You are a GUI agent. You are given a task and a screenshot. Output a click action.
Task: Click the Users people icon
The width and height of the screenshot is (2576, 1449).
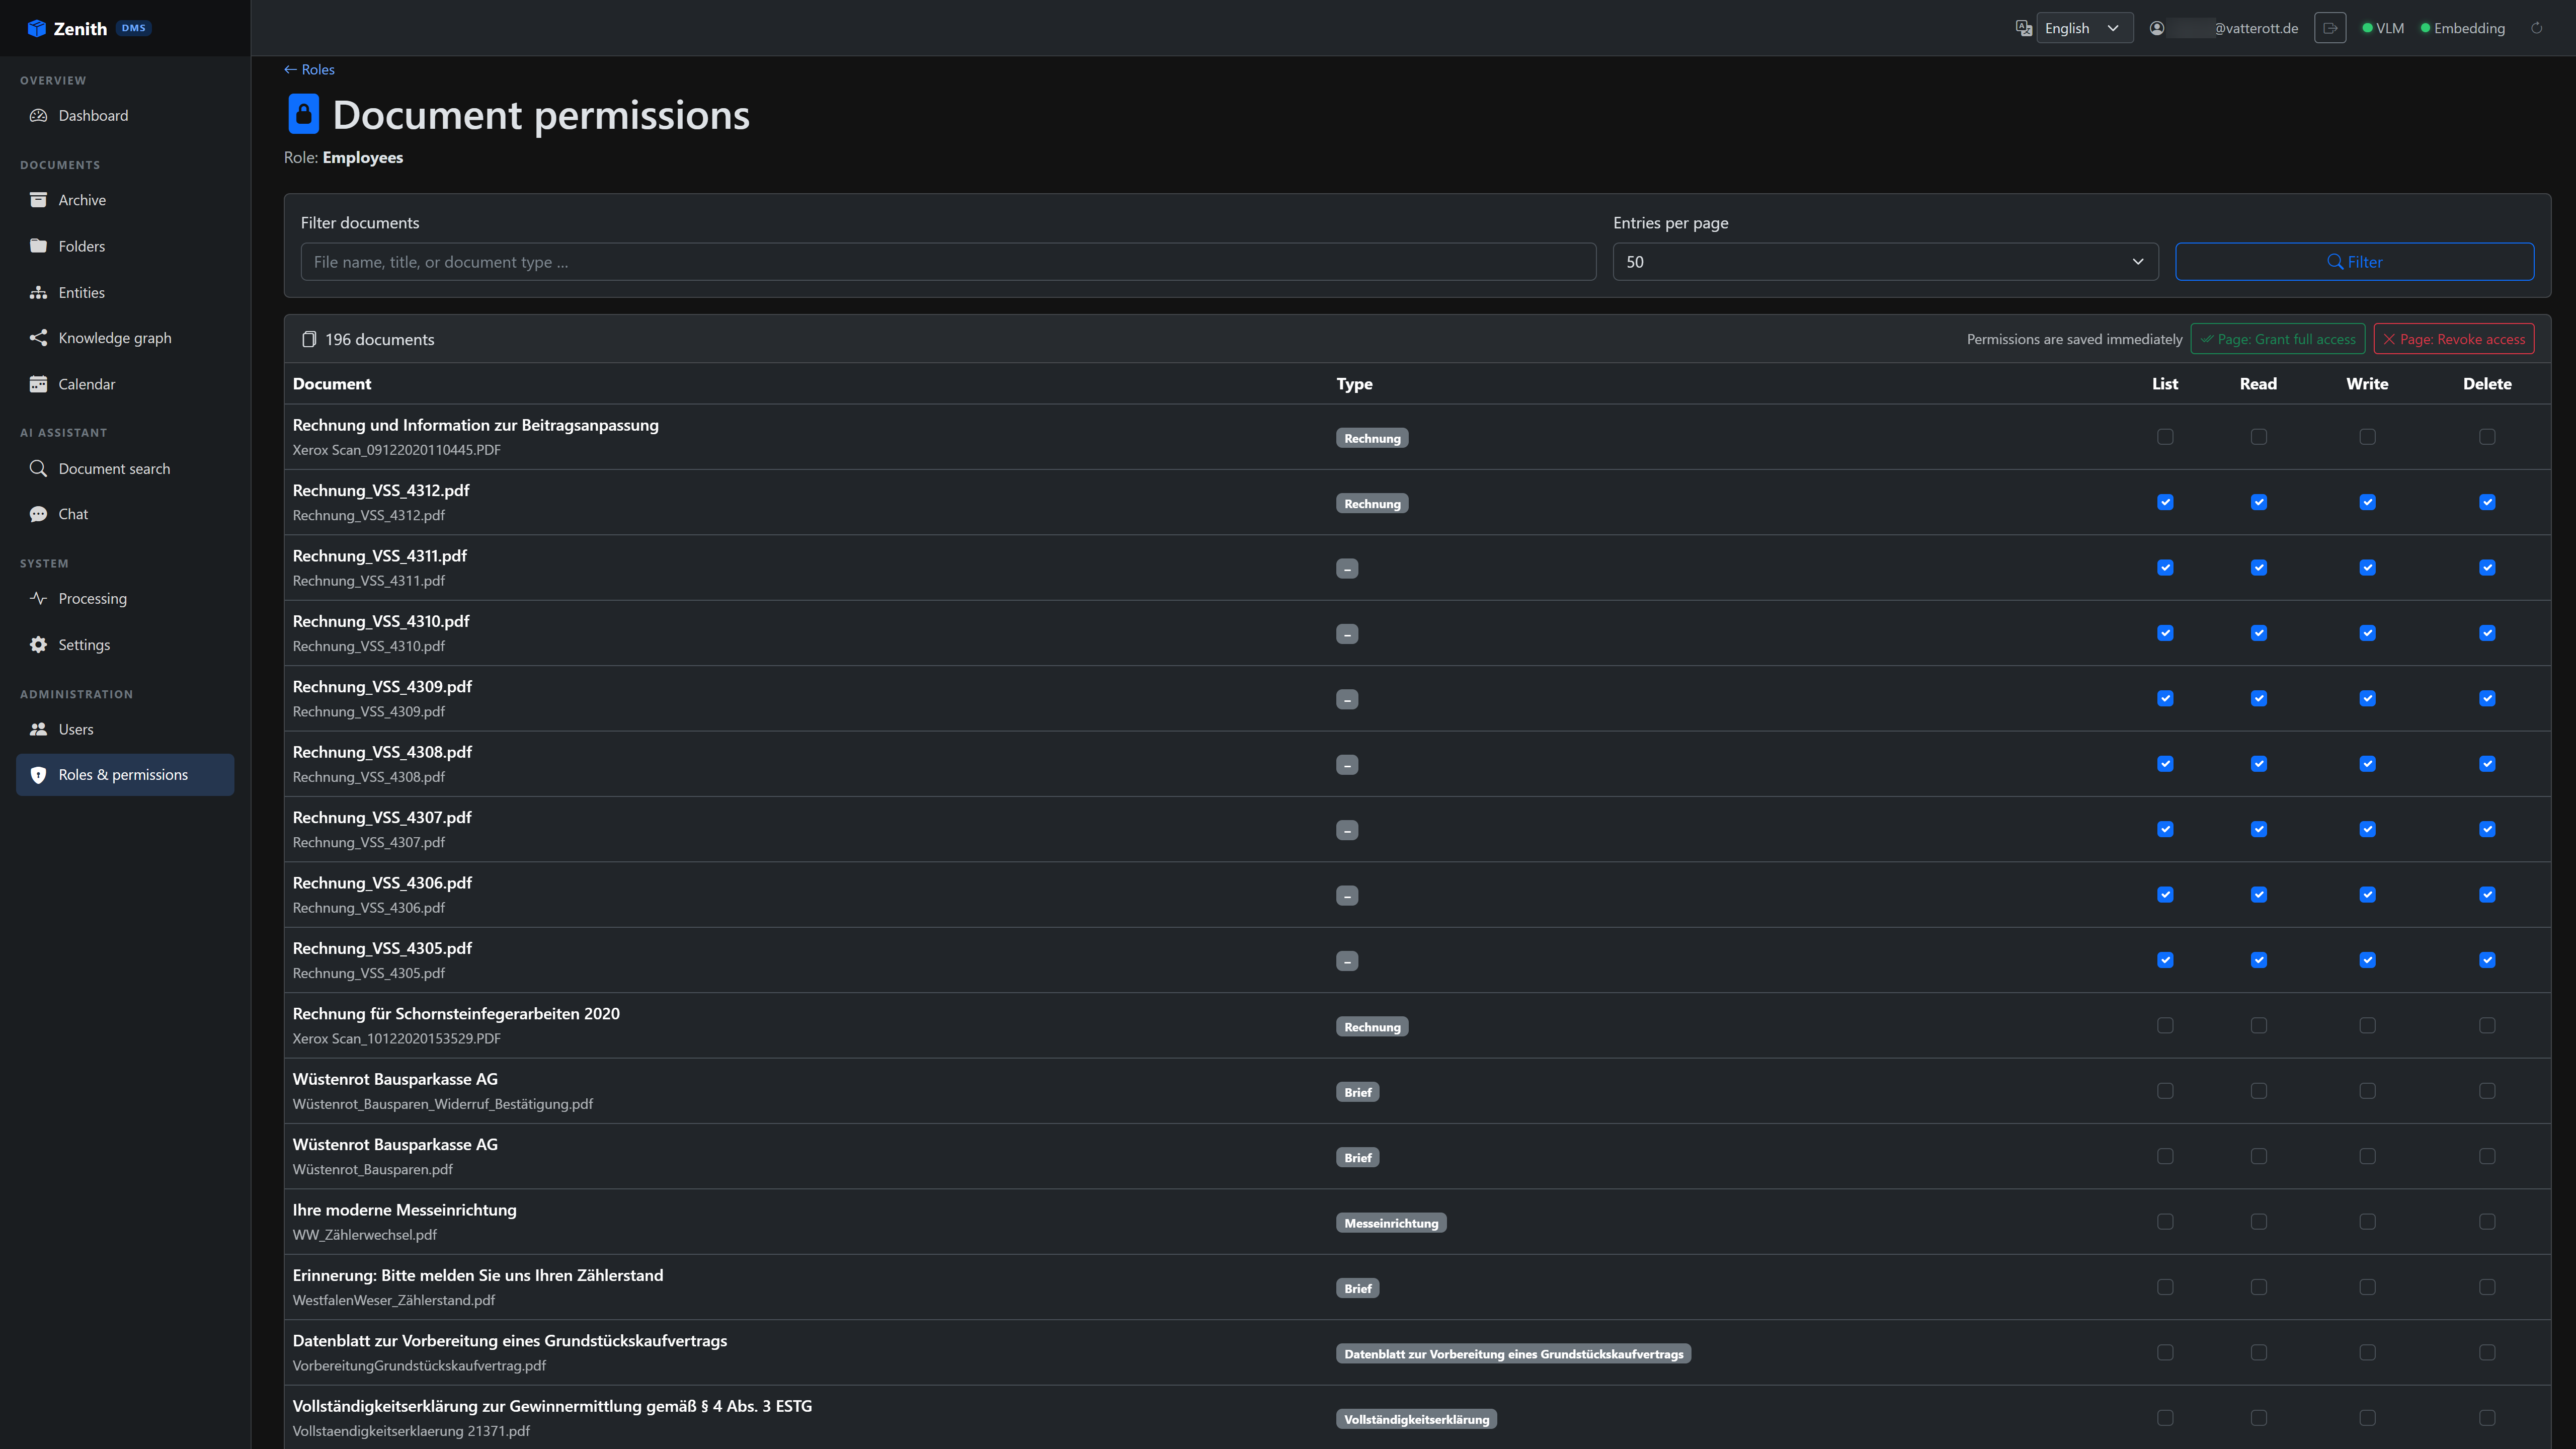[x=38, y=729]
